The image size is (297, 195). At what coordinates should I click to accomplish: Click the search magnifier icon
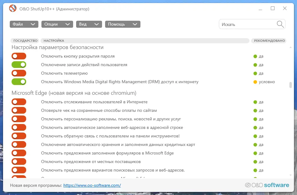[280, 24]
